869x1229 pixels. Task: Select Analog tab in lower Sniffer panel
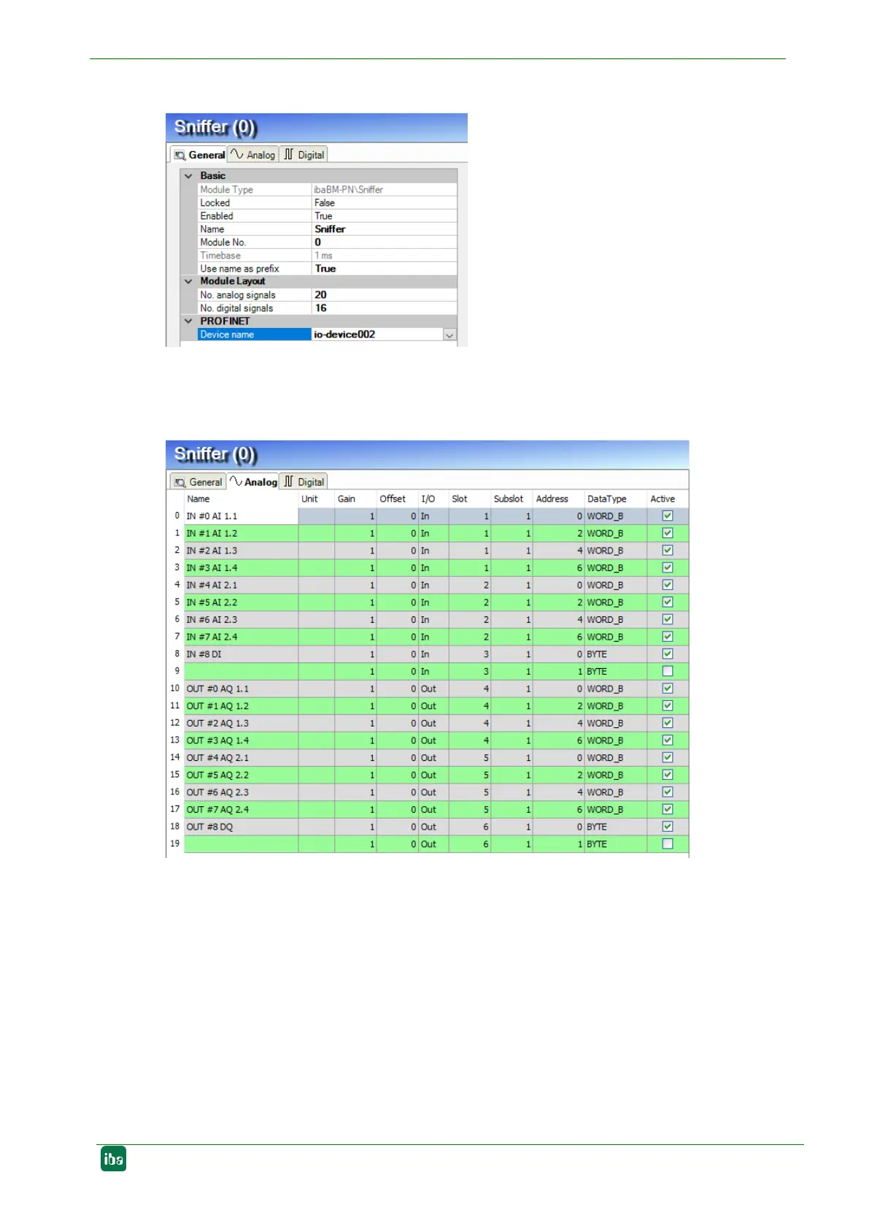253,482
